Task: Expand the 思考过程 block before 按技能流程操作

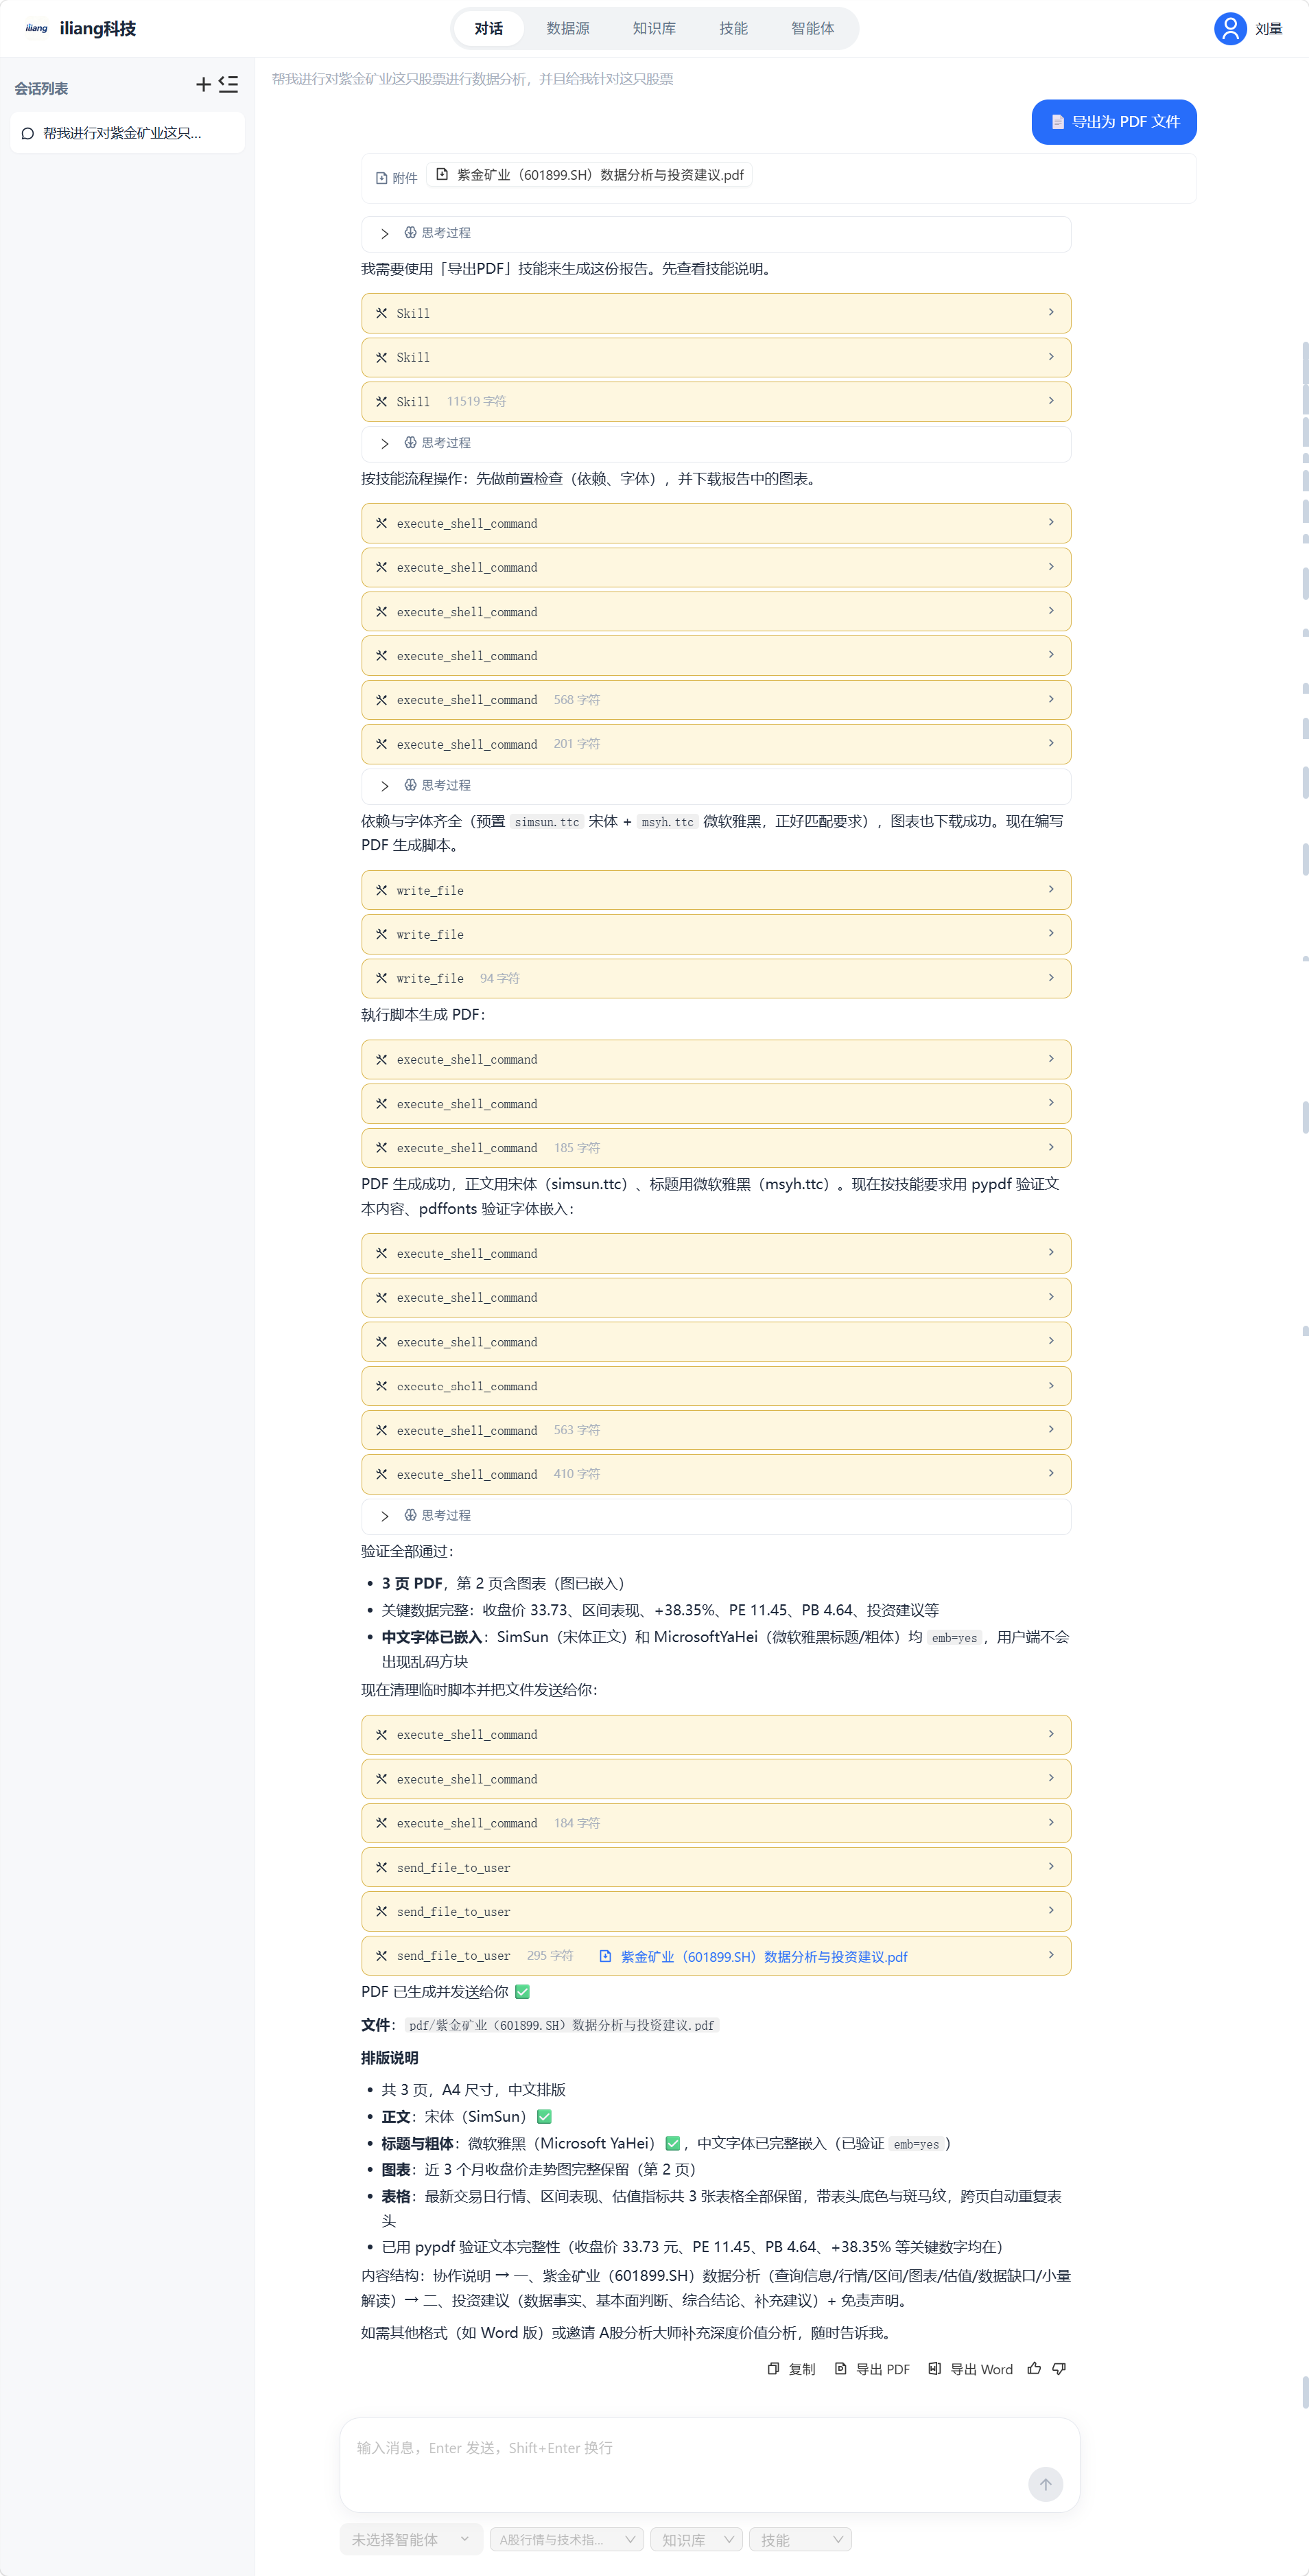Action: [x=716, y=443]
